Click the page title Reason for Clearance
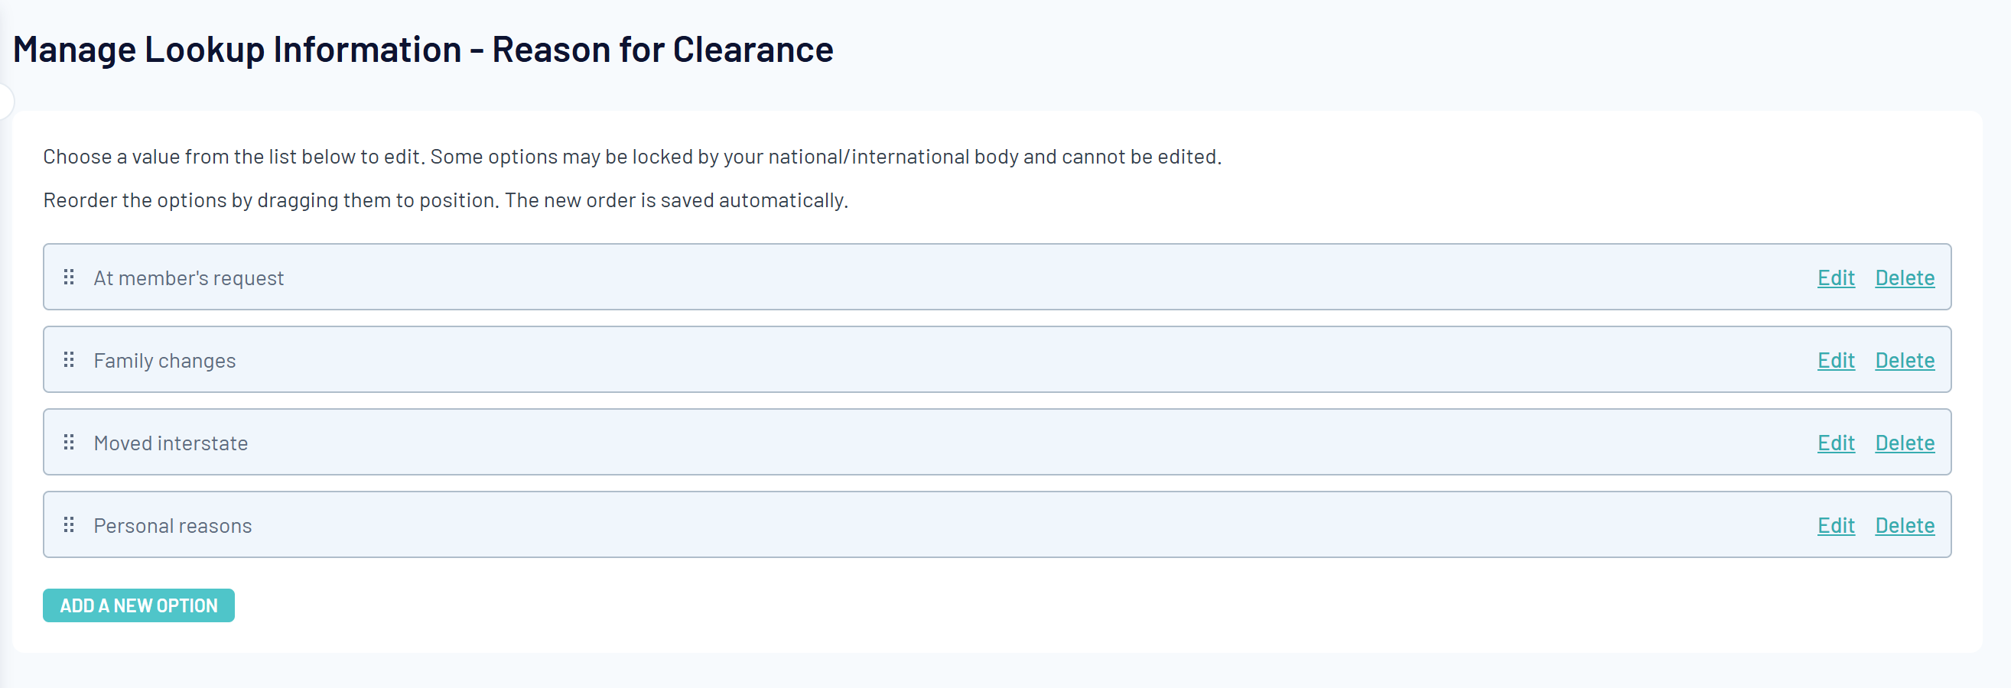 (422, 50)
